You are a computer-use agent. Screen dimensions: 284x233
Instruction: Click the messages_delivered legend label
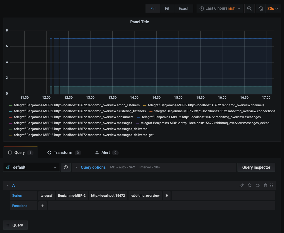(x=81, y=129)
